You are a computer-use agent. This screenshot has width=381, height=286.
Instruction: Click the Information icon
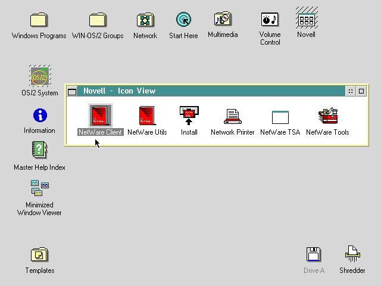point(40,115)
